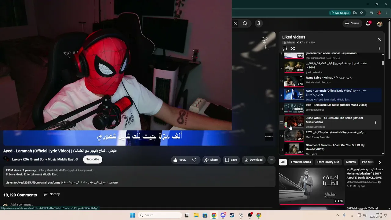Open the Chrome profile avatar

379,13
